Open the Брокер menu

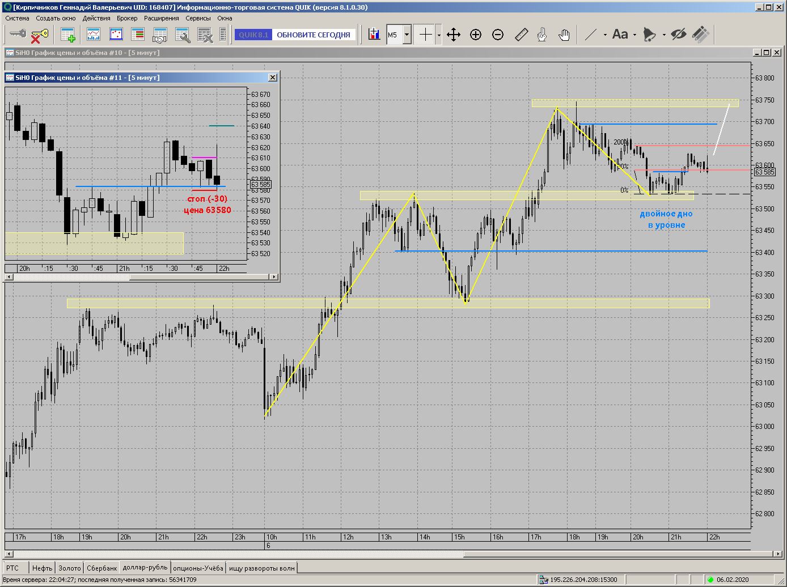[x=127, y=18]
